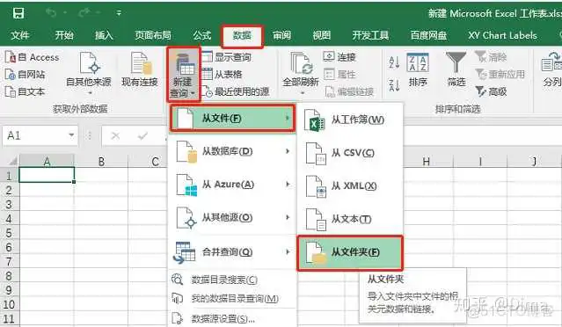This screenshot has height=327, width=562.
Task: Open the Name Box dropdown arrow
Action: (72, 135)
